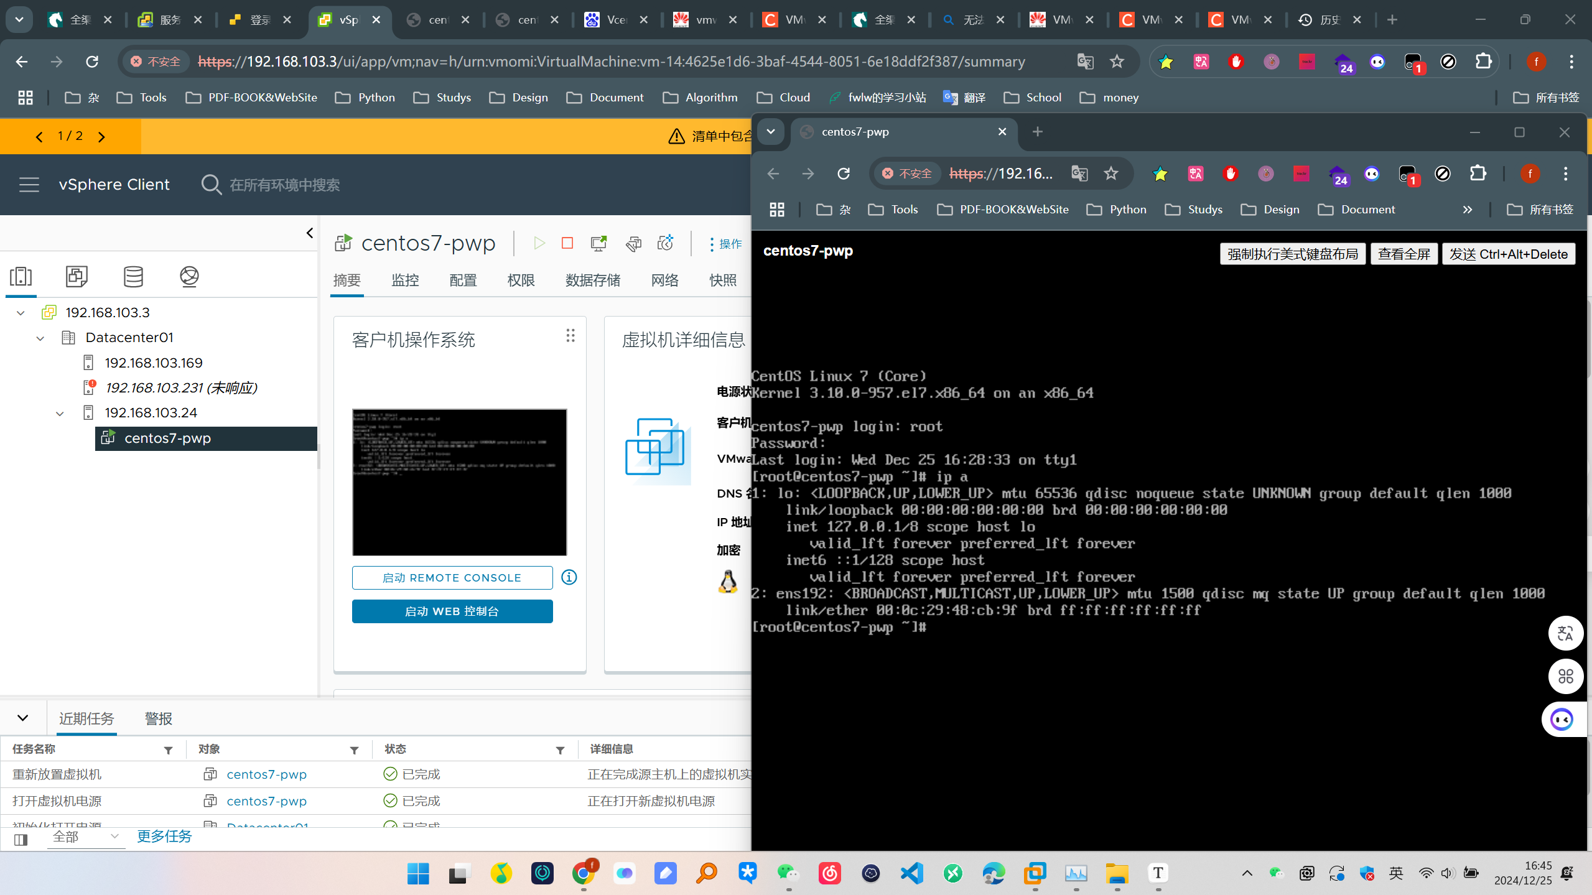
Task: Click the VM console preview thumbnail
Action: tap(459, 482)
